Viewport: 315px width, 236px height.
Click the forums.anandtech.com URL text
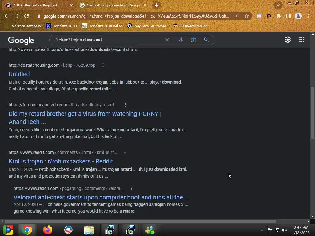(38, 105)
